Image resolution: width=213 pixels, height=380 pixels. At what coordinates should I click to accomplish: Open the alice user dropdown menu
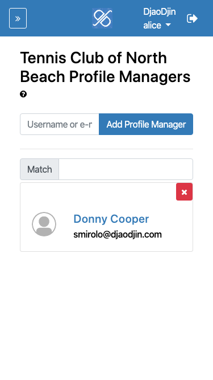(x=157, y=25)
